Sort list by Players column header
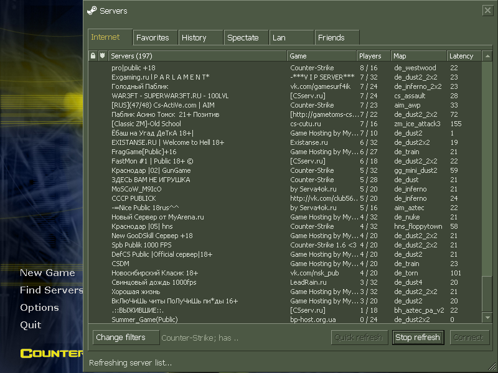 (374, 56)
